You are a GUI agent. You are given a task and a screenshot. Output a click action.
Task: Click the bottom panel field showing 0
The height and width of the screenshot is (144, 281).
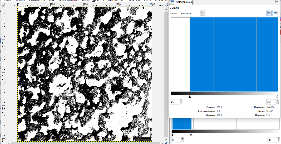coord(176,140)
